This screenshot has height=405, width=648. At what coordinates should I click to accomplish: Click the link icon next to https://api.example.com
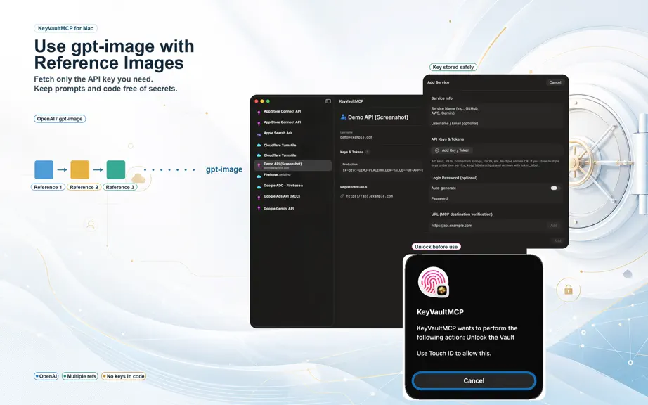click(342, 196)
